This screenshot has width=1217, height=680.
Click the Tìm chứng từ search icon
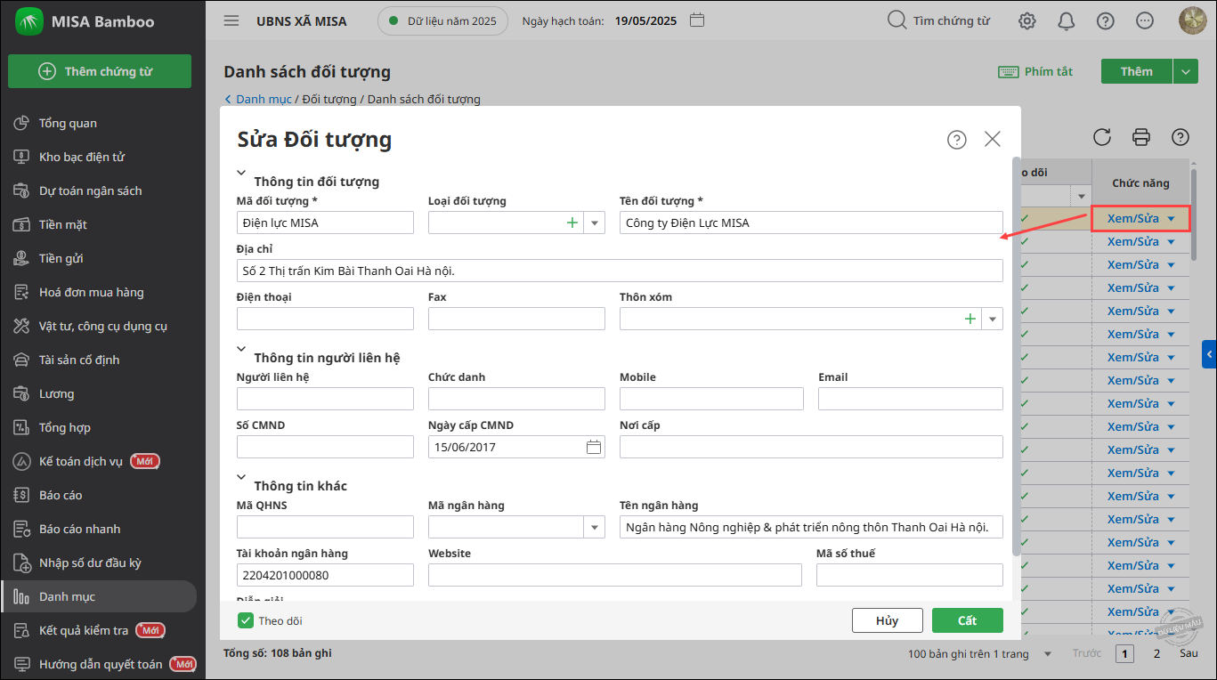click(x=897, y=20)
